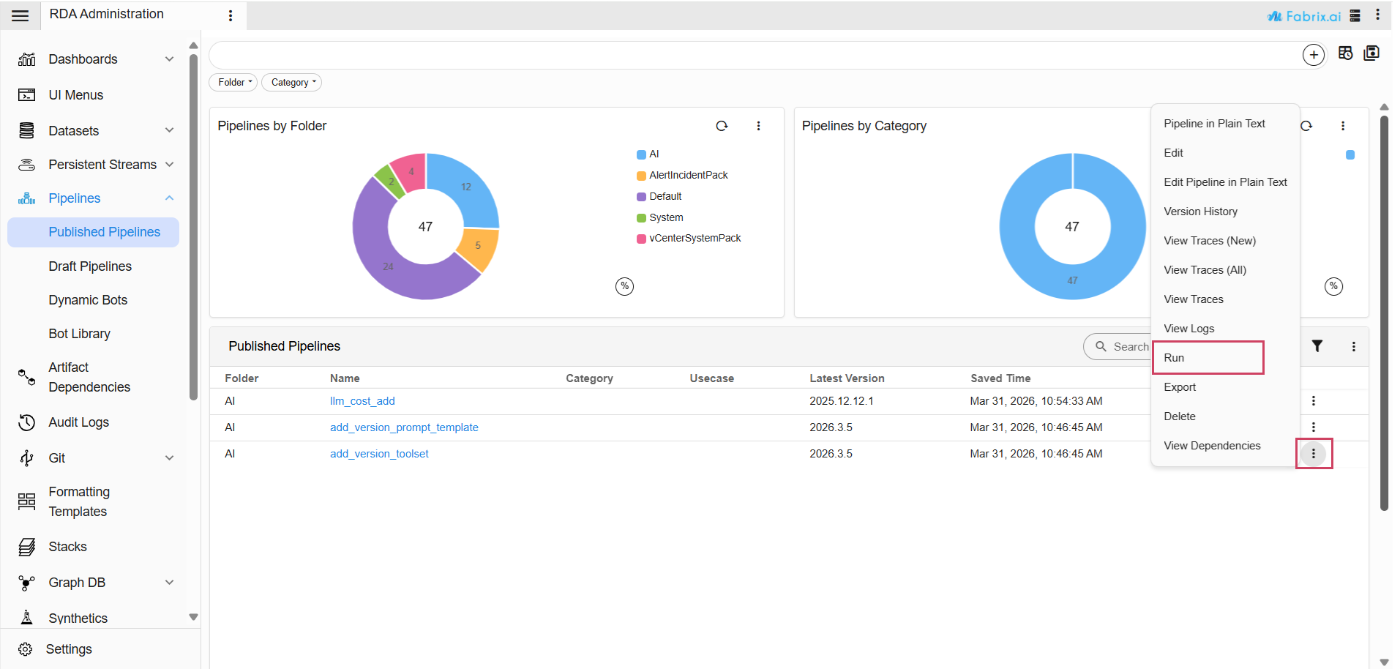1400x669 pixels.
Task: Click the plus add icon in top bar
Action: [1313, 55]
